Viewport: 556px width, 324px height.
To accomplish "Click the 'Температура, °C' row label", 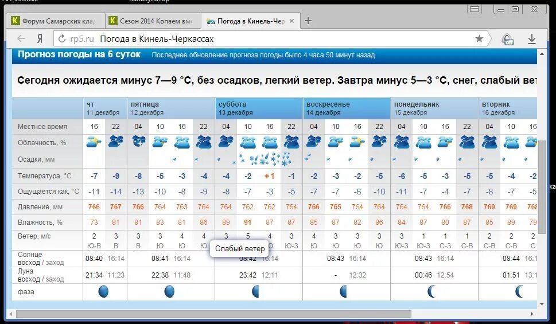I will [x=45, y=176].
